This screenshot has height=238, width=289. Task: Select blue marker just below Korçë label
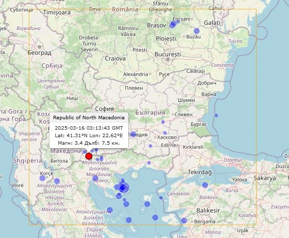[x=42, y=178]
